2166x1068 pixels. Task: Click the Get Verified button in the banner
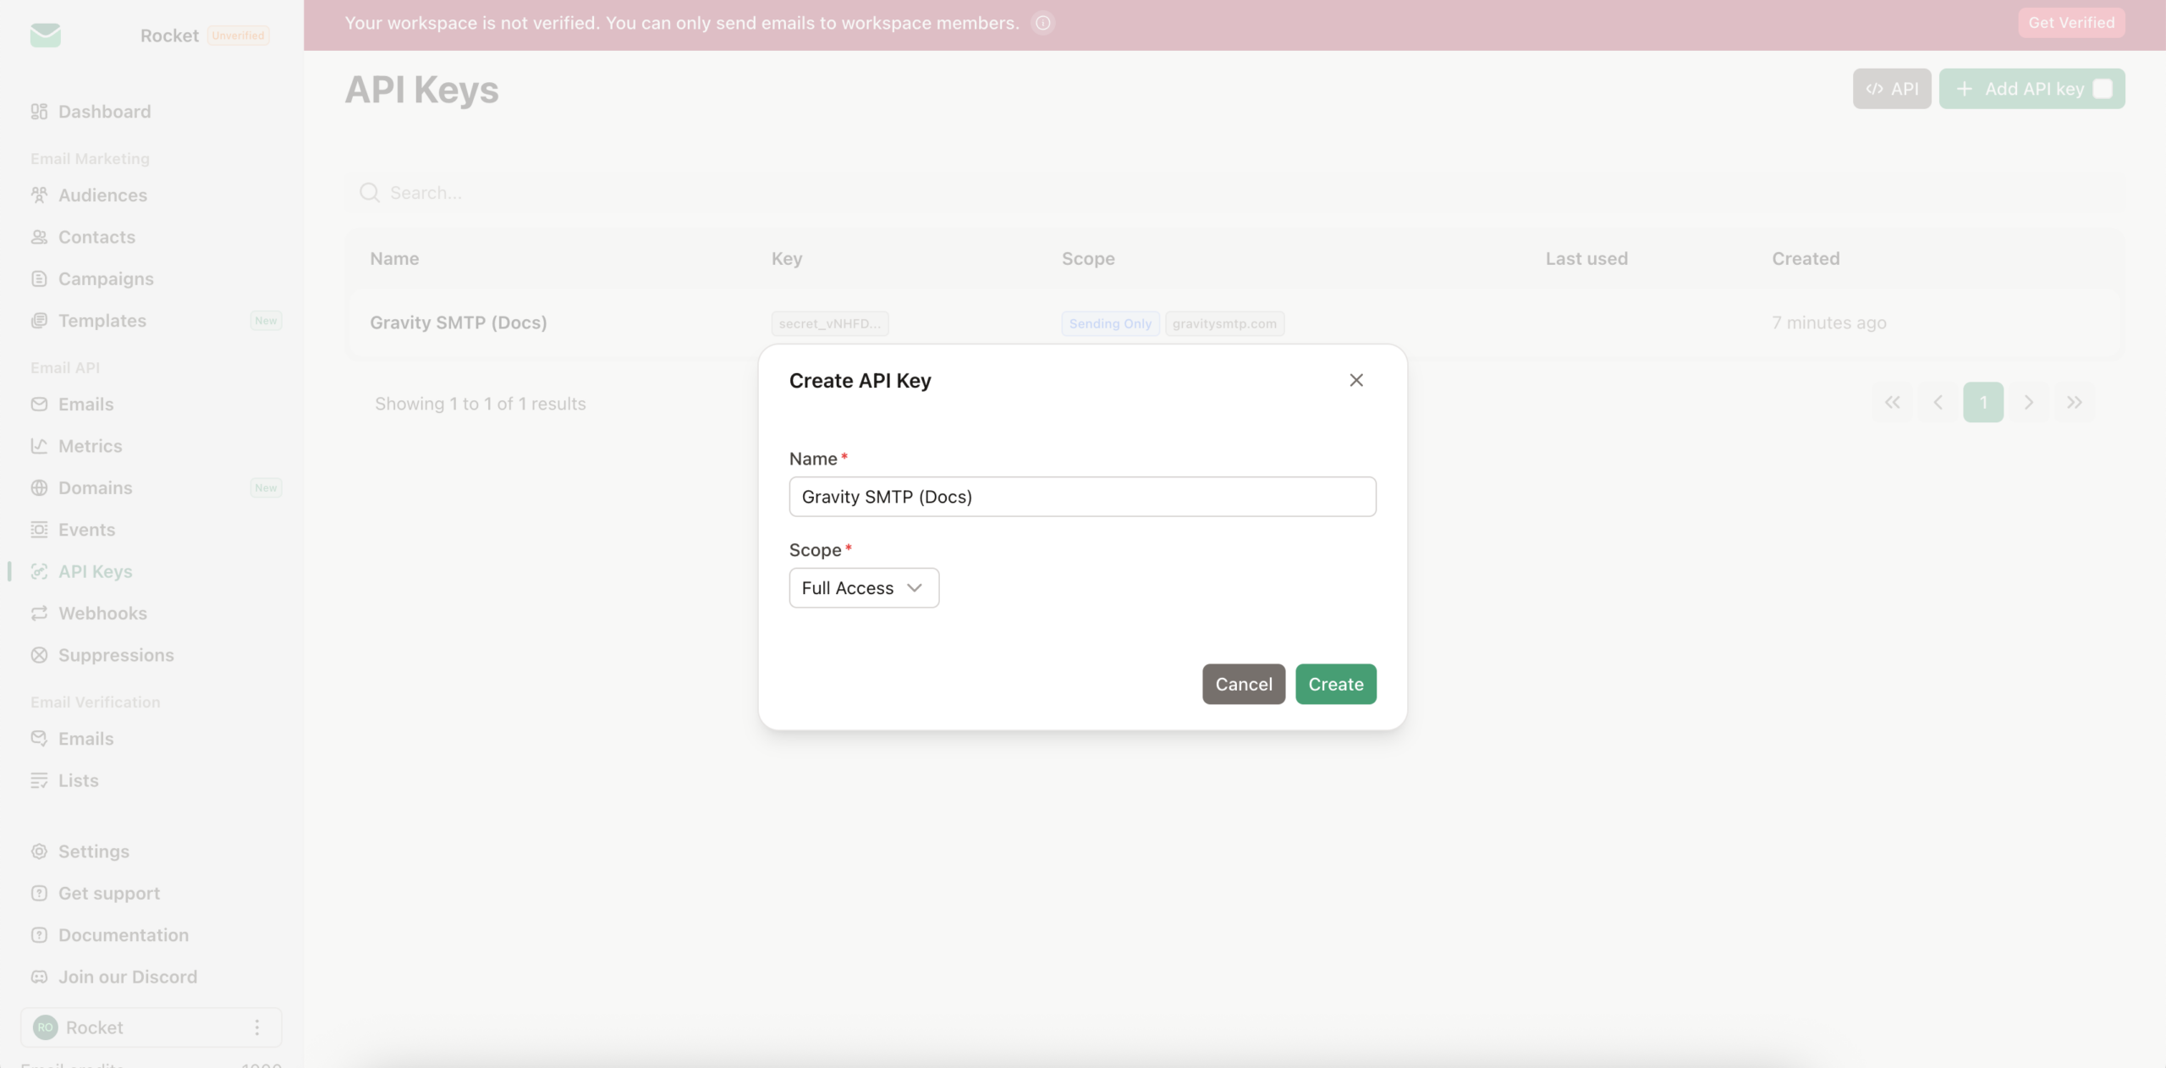pyautogui.click(x=2071, y=23)
